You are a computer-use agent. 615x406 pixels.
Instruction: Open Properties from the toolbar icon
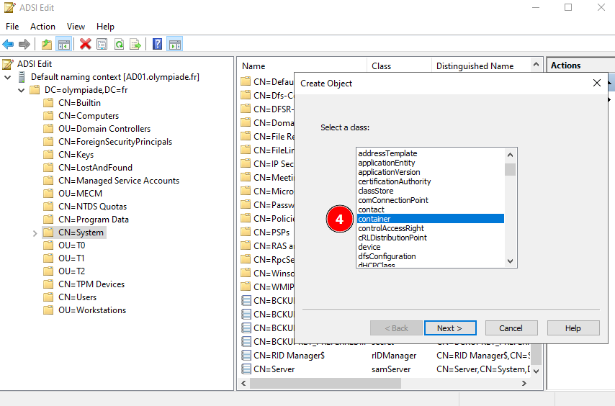(102, 45)
